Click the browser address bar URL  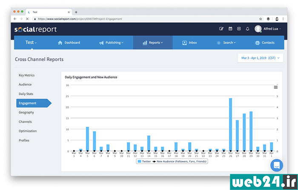pos(80,19)
